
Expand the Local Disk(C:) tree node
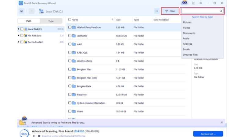click(x=19, y=29)
